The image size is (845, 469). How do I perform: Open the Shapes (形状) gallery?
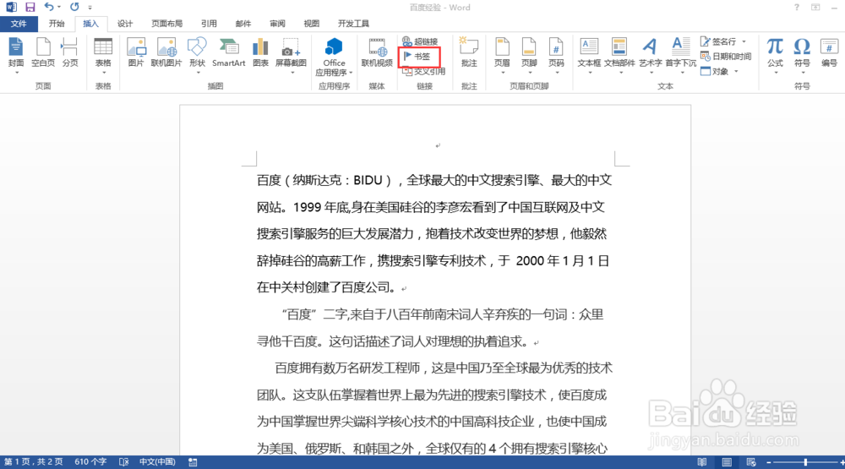coord(197,54)
